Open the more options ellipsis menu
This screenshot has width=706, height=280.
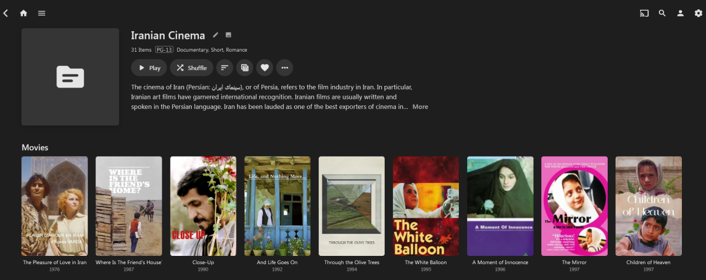tap(285, 68)
